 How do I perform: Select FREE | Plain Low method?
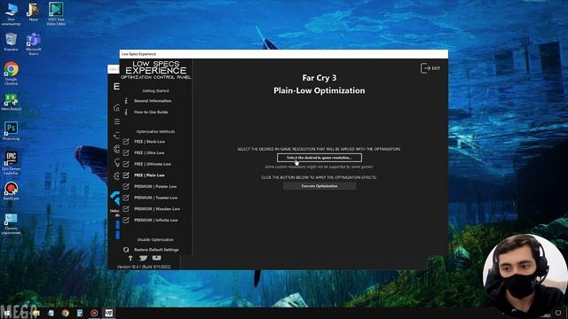click(x=149, y=175)
